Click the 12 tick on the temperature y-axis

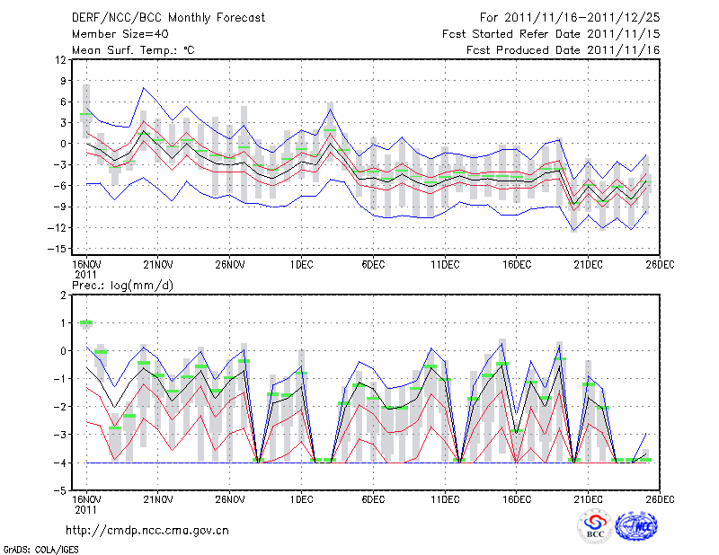coord(59,59)
